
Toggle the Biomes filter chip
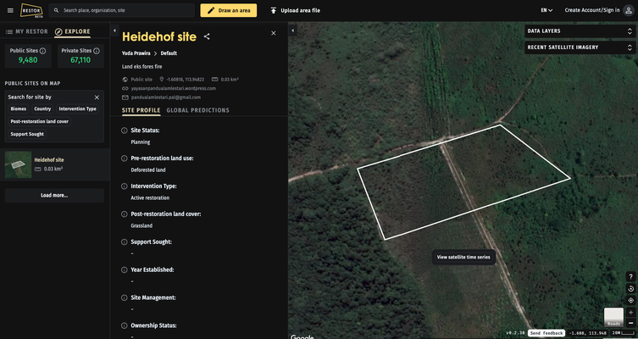pyautogui.click(x=18, y=108)
